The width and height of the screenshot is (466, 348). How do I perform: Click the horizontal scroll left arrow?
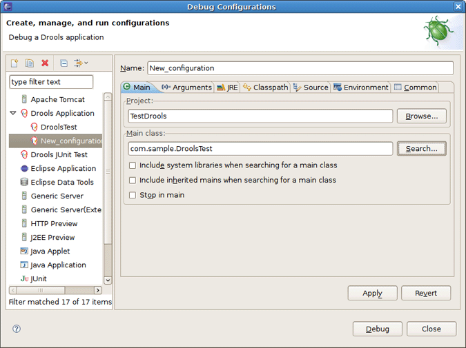(x=13, y=290)
